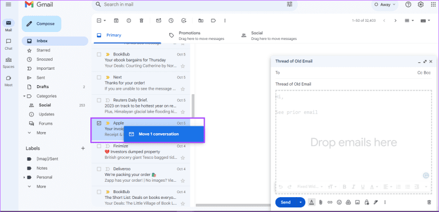The image size is (439, 212).
Task: Create a new label with plus icon
Action: point(83,148)
